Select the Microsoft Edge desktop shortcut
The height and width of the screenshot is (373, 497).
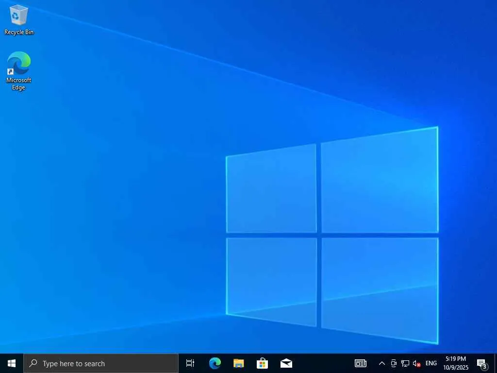19,71
